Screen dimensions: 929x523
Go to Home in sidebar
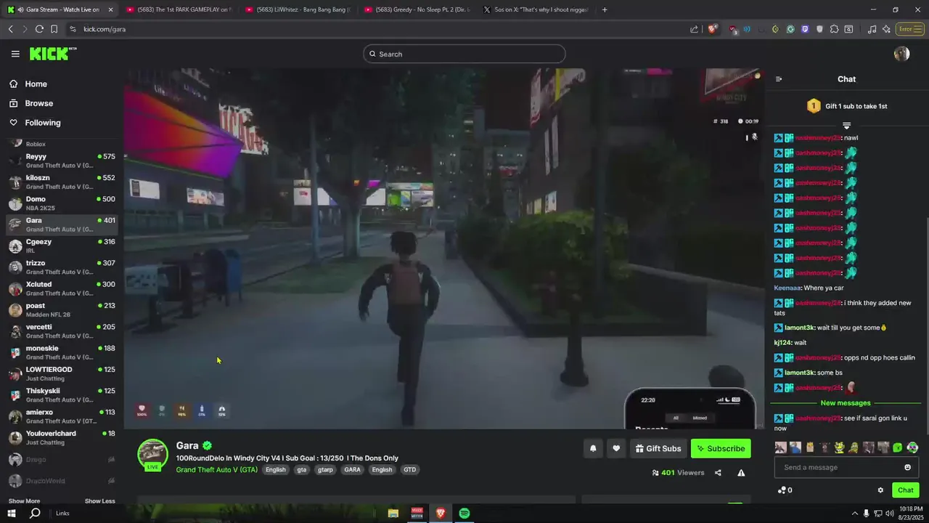tap(36, 84)
